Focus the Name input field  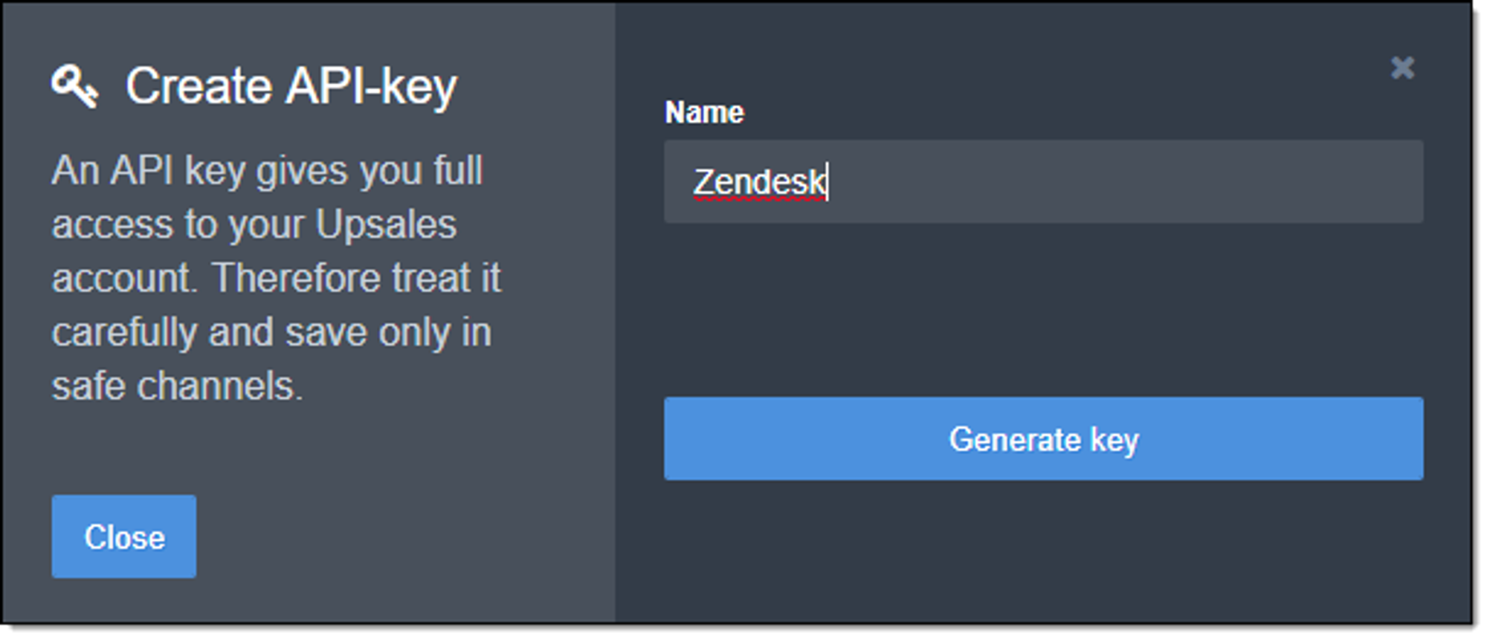1044,181
